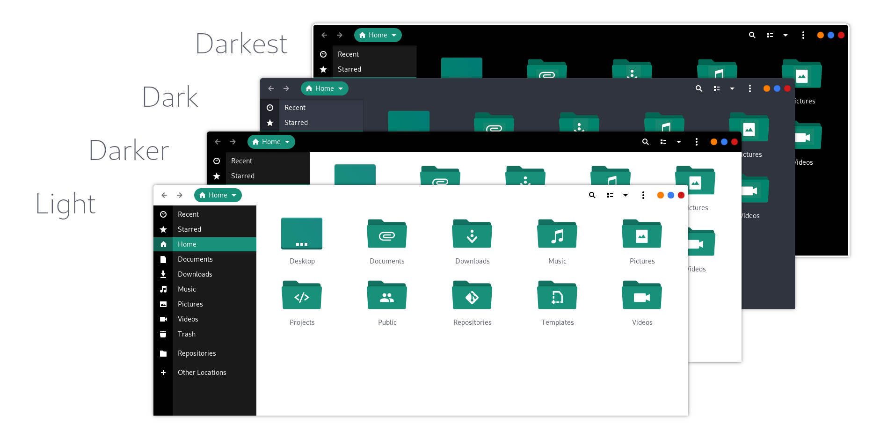Image resolution: width=873 pixels, height=439 pixels.
Task: Open the Documents folder icon in Light window
Action: 387,234
